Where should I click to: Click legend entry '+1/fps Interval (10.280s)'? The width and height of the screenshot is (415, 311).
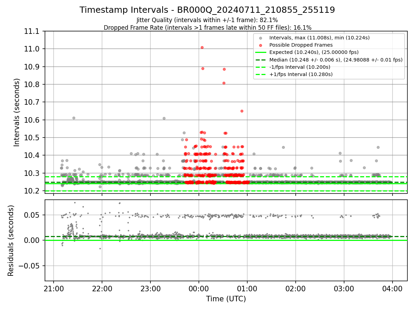click(x=301, y=74)
